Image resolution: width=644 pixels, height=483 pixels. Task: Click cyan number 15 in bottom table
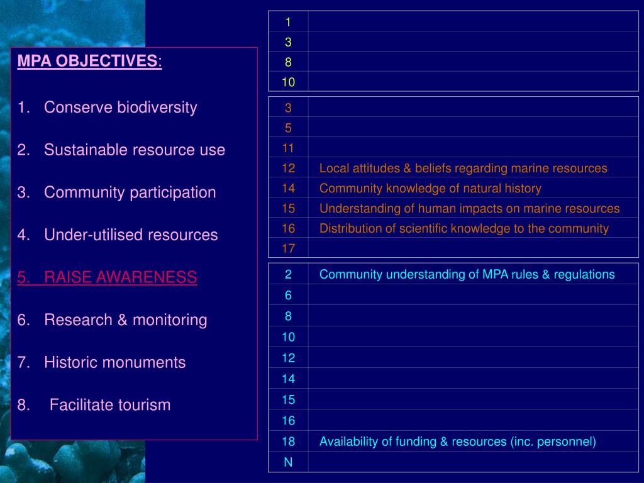[288, 399]
